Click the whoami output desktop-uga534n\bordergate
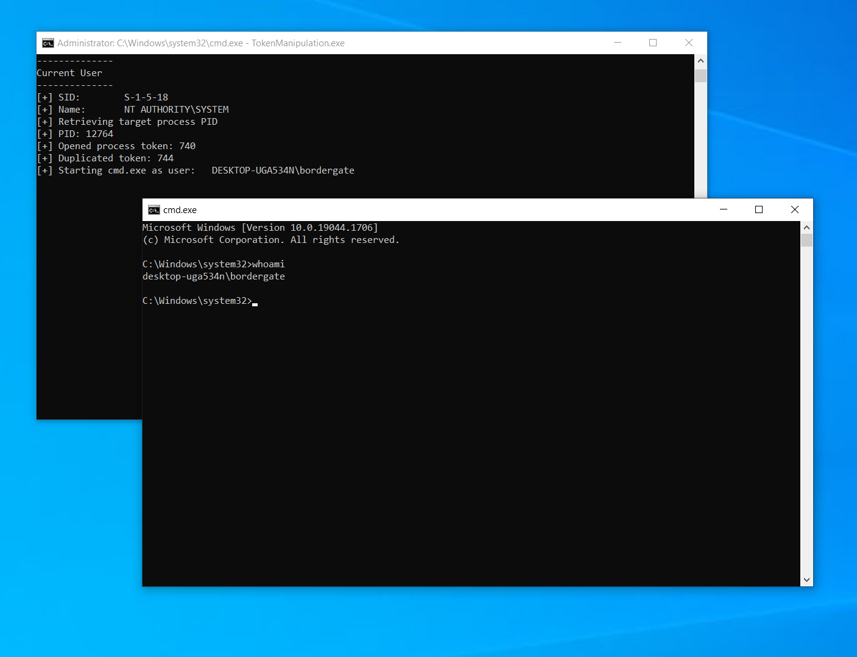 pos(213,276)
